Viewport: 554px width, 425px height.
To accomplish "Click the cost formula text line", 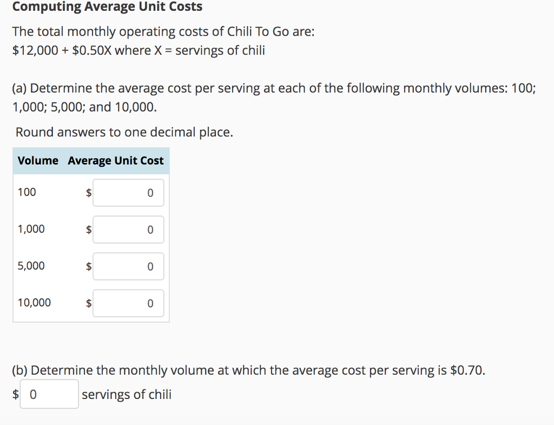I will tap(138, 50).
